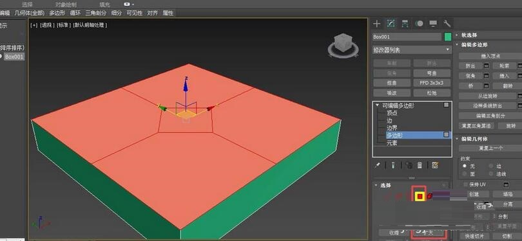
Task: Open the 修改器列表 dropdown
Action: [412, 49]
